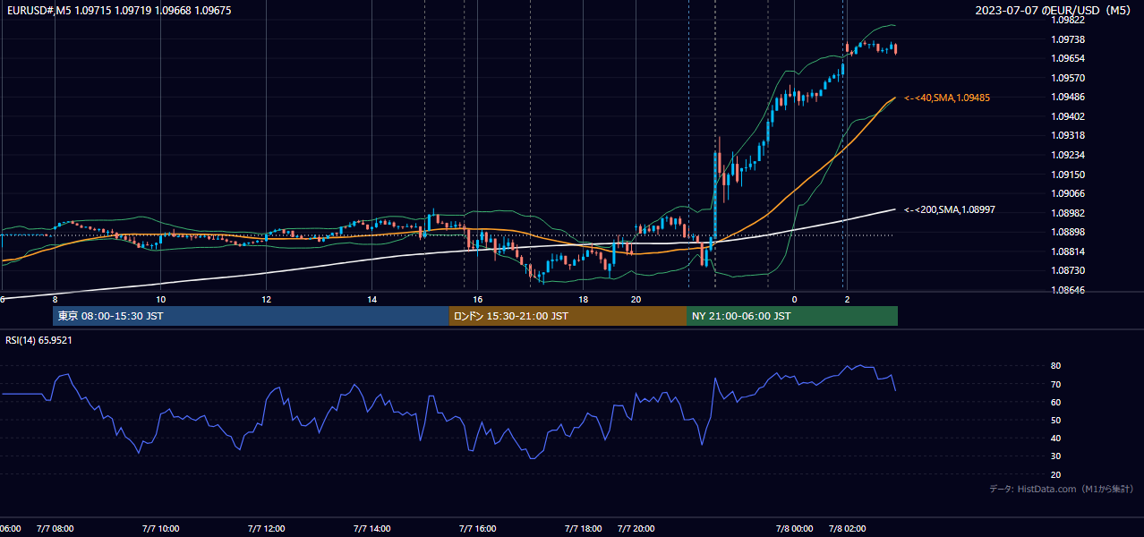The image size is (1144, 537).
Task: Click price level 1.09150 on the axis
Action: (1068, 175)
